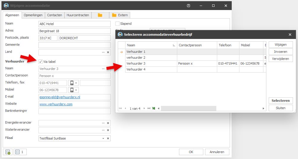This screenshot has width=298, height=159.
Task: Click add checklist icon at bottom left
Action: pos(8,152)
